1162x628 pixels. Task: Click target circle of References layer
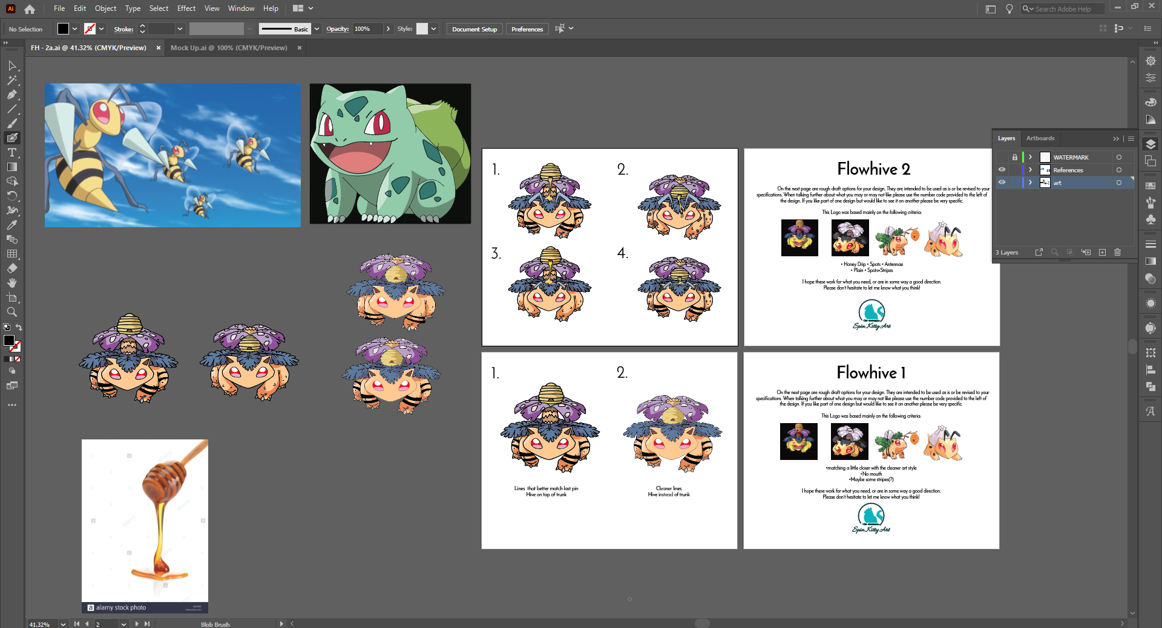tap(1119, 170)
